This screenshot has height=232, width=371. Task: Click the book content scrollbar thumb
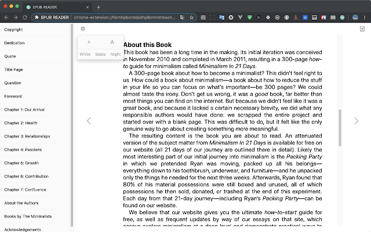(340, 128)
